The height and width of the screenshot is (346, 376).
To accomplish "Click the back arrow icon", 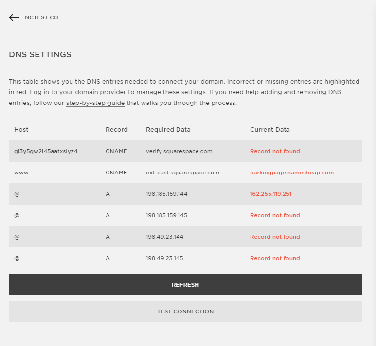I will click(x=14, y=17).
